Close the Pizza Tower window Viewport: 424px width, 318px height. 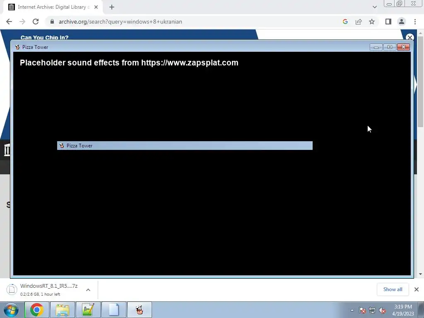click(x=403, y=47)
